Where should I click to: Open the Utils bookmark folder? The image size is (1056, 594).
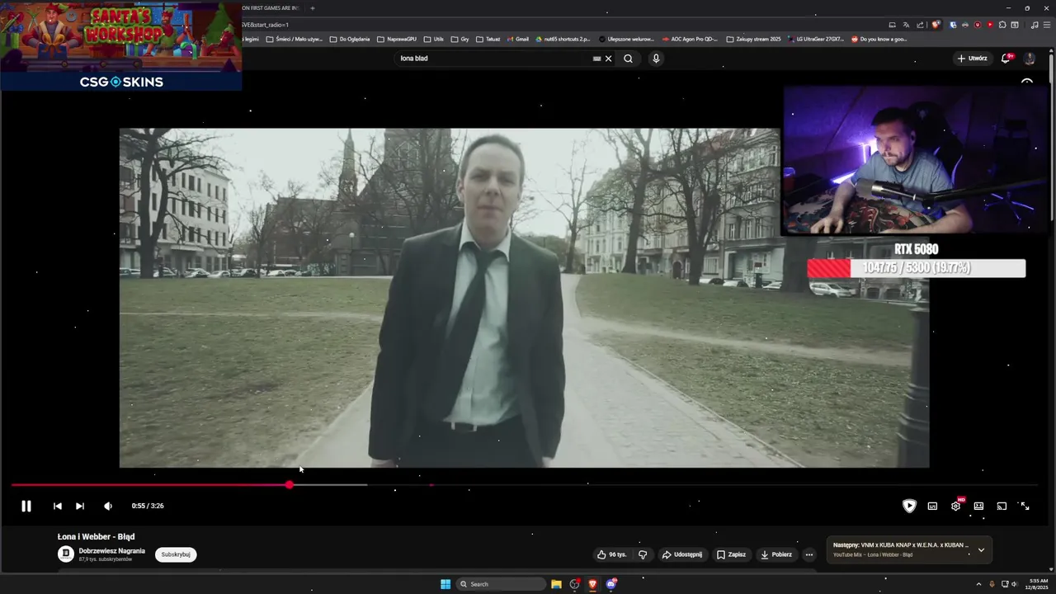click(433, 39)
